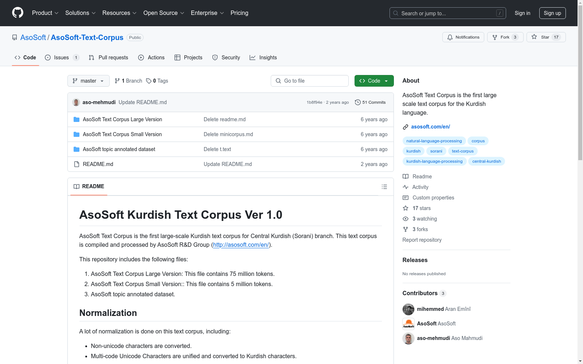
Task: Click the eye icon next to 3 watching
Action: pos(406,219)
